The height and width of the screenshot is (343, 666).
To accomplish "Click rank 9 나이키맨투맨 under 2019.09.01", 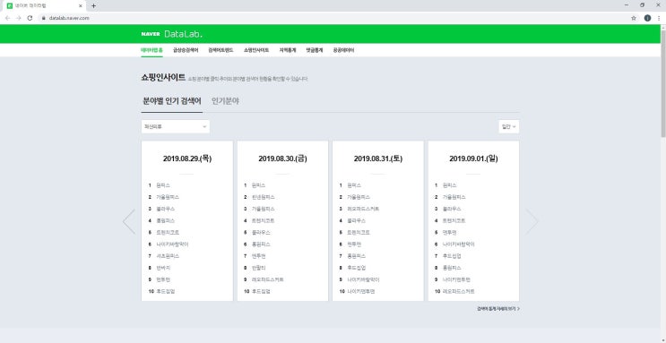I will tap(457, 279).
